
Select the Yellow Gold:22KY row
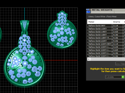pos(106,41)
